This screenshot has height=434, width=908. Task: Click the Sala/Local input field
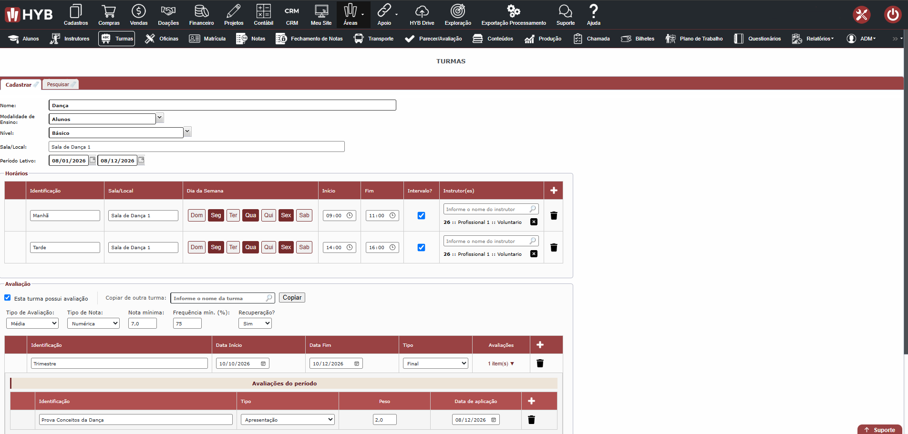pyautogui.click(x=196, y=147)
